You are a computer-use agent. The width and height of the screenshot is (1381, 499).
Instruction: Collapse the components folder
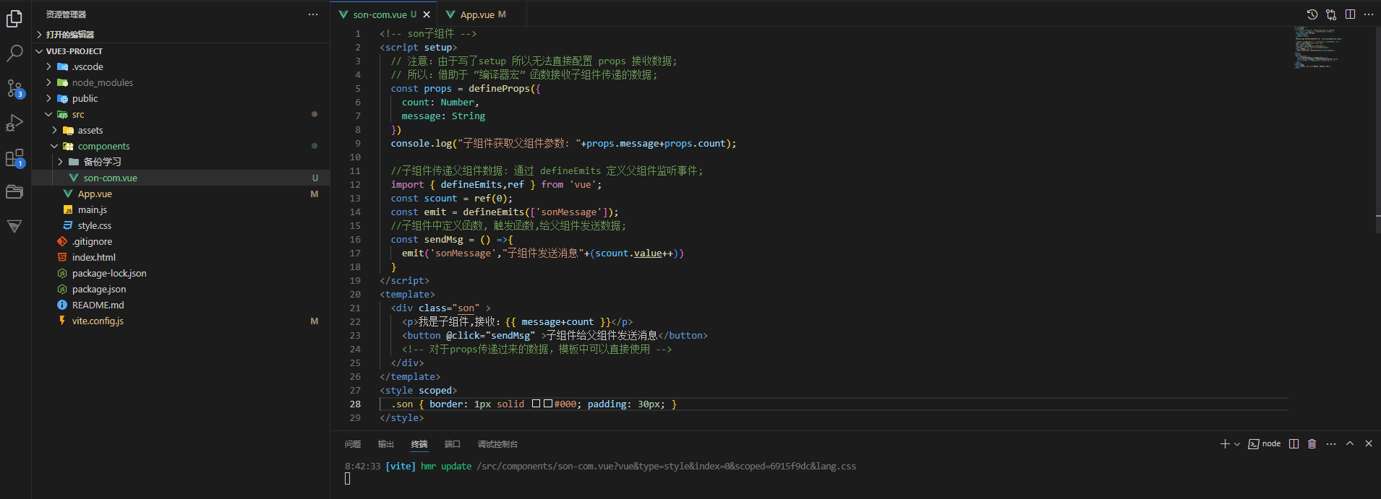pyautogui.click(x=181, y=147)
